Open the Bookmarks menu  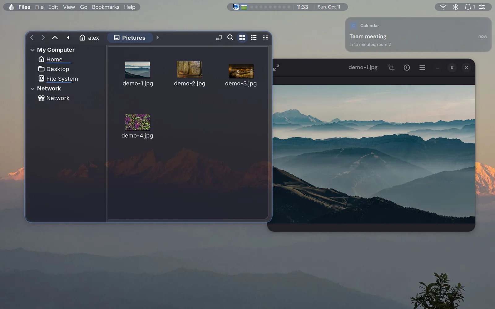pyautogui.click(x=105, y=7)
